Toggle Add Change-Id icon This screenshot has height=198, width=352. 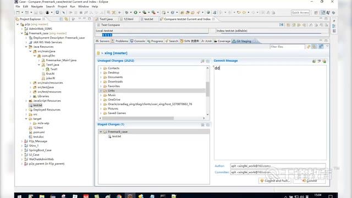click(x=324, y=61)
